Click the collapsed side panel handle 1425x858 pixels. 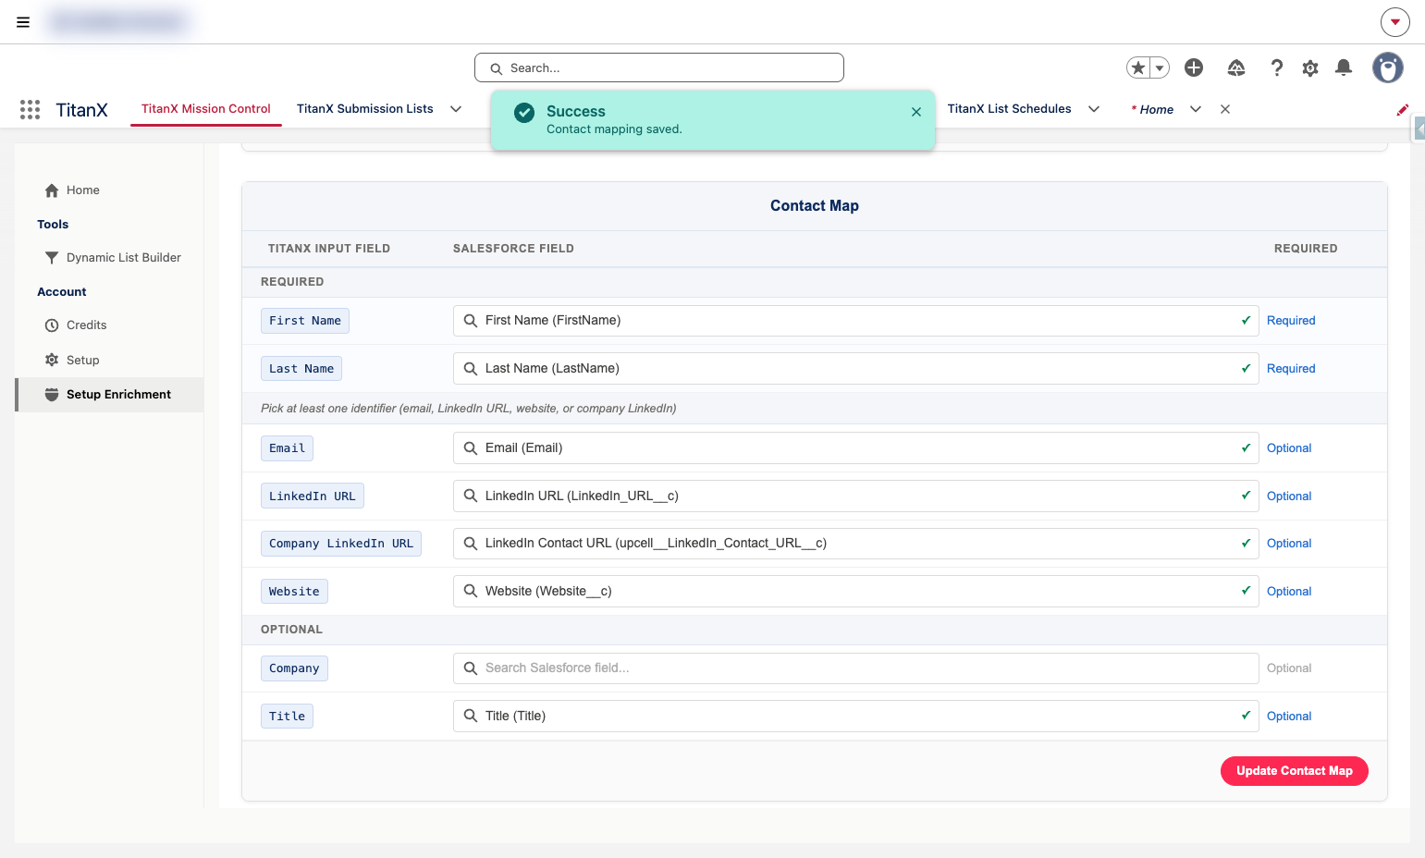(1419, 128)
